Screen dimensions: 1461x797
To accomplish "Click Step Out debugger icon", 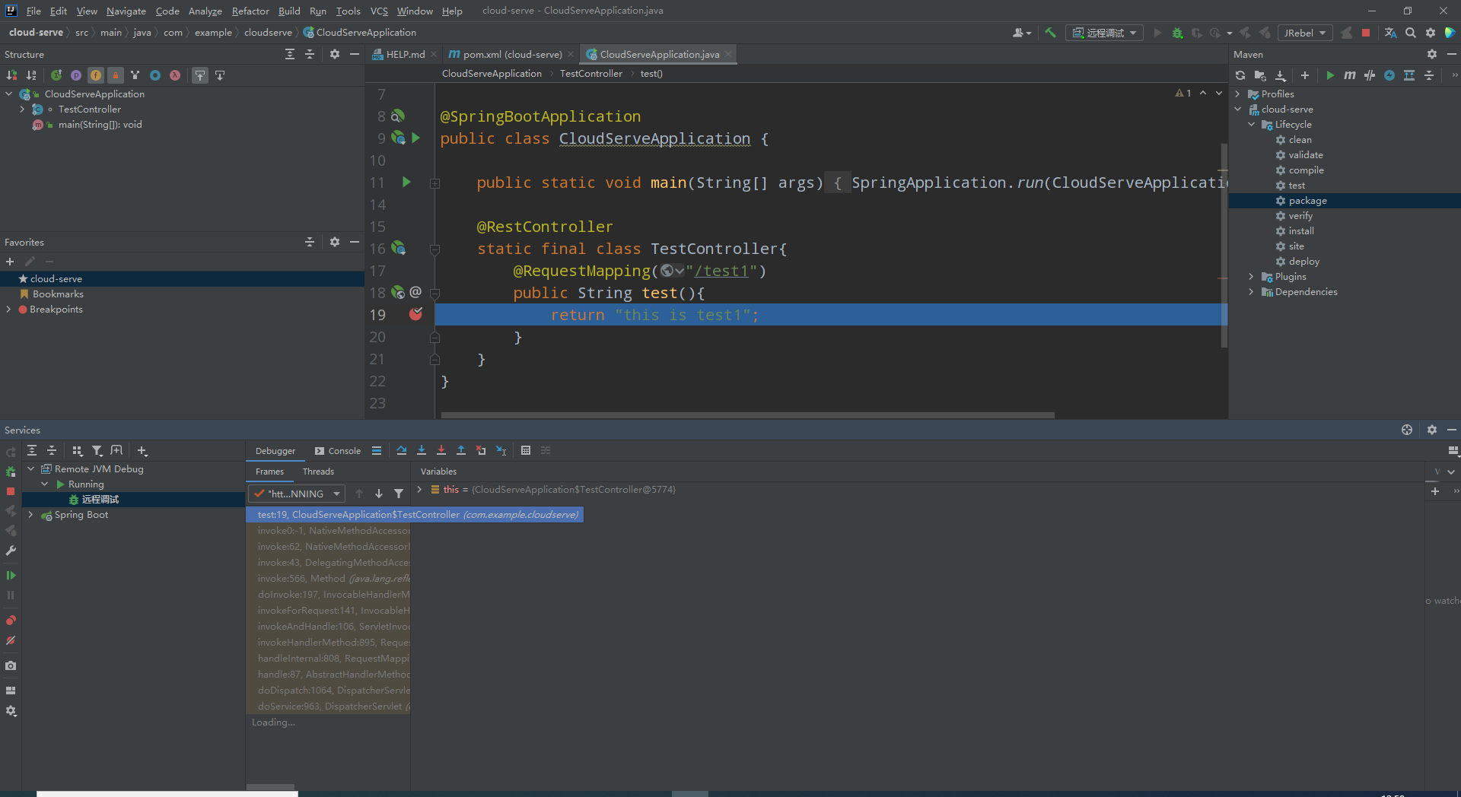I will click(x=461, y=450).
